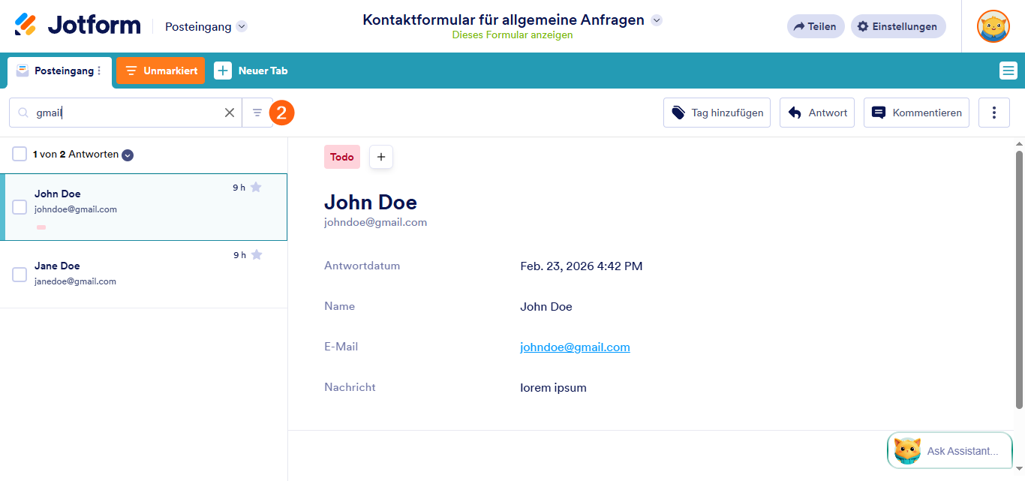Click the Teilen button
This screenshot has height=481, width=1025.
(x=815, y=26)
